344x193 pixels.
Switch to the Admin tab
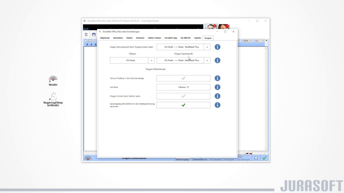(129, 38)
